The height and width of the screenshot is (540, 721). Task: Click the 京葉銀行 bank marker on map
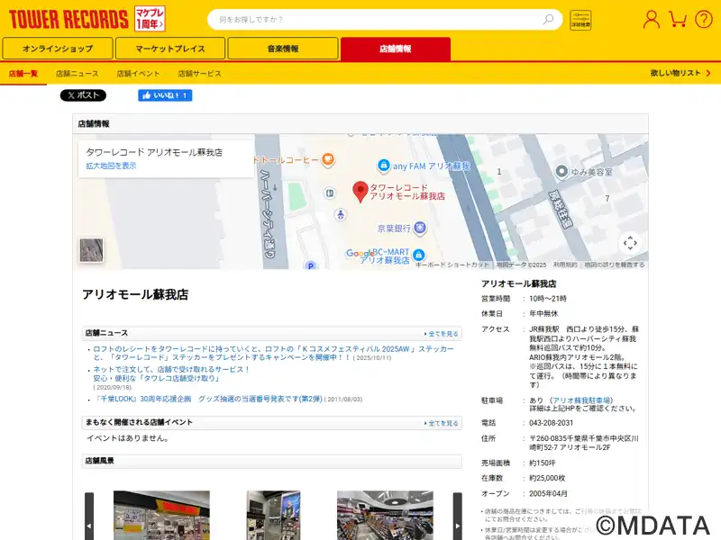(x=420, y=229)
